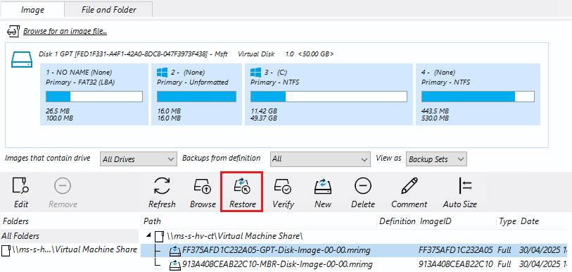The width and height of the screenshot is (572, 272).
Task: Click the Disk 1 GPT header text
Action: 186,54
